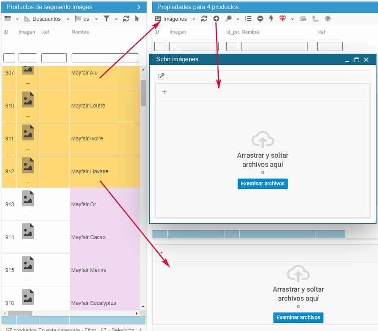Viewport: 378px width, 331px height.
Task: Click the numbered list icon in the properties toolbar
Action: (248, 19)
